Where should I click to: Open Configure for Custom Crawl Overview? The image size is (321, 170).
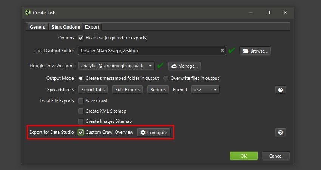pyautogui.click(x=154, y=133)
